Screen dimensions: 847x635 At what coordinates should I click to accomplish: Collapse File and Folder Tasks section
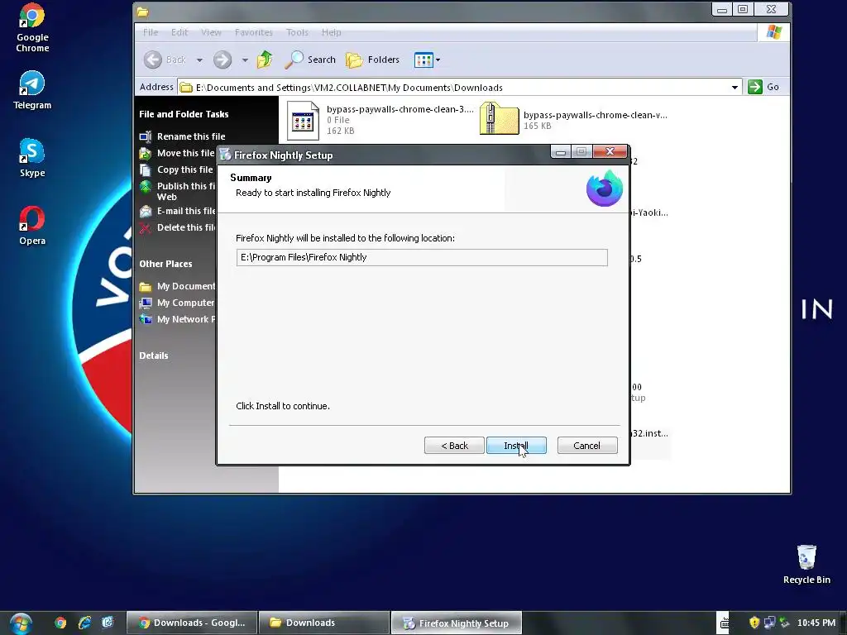coord(184,114)
